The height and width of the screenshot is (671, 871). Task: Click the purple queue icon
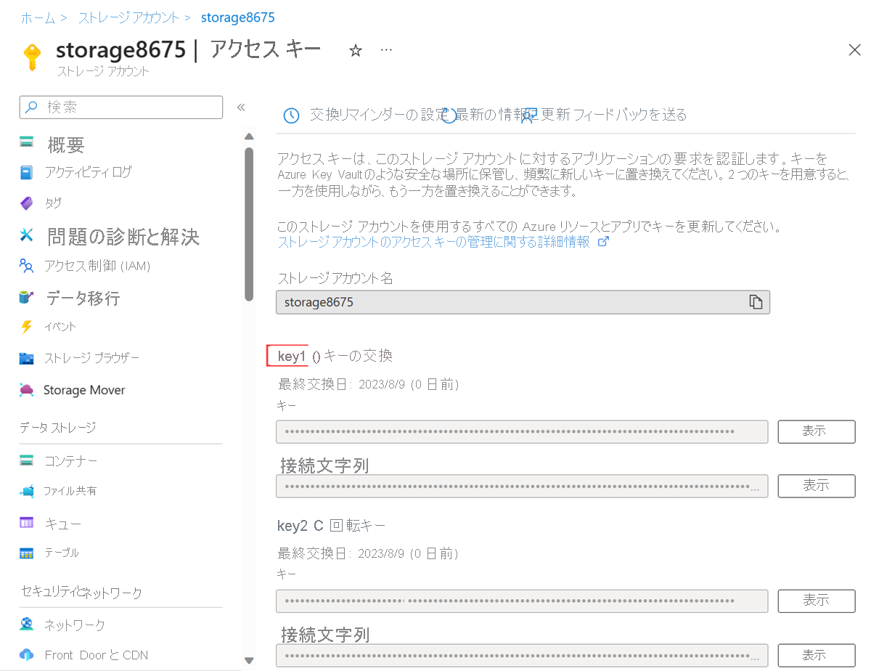coord(27,522)
